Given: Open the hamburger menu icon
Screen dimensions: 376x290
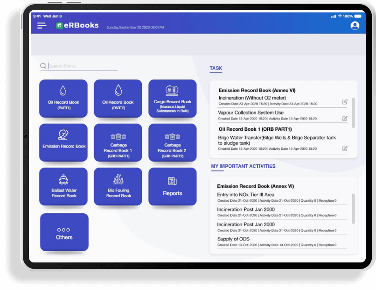Looking at the screenshot, I should point(42,25).
